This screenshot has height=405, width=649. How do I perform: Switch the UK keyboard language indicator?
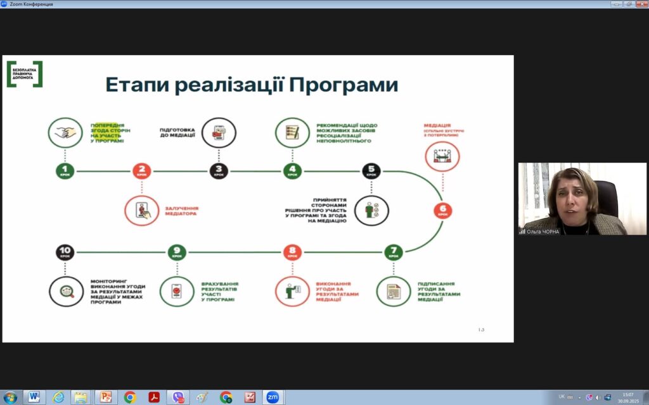pyautogui.click(x=562, y=397)
